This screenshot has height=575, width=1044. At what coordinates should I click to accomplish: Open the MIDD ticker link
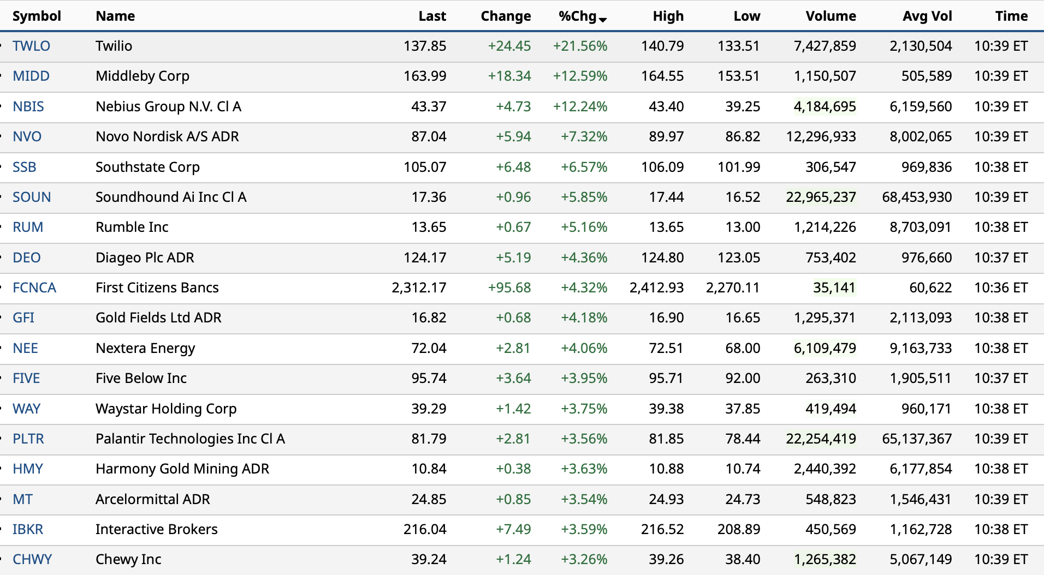(x=31, y=76)
